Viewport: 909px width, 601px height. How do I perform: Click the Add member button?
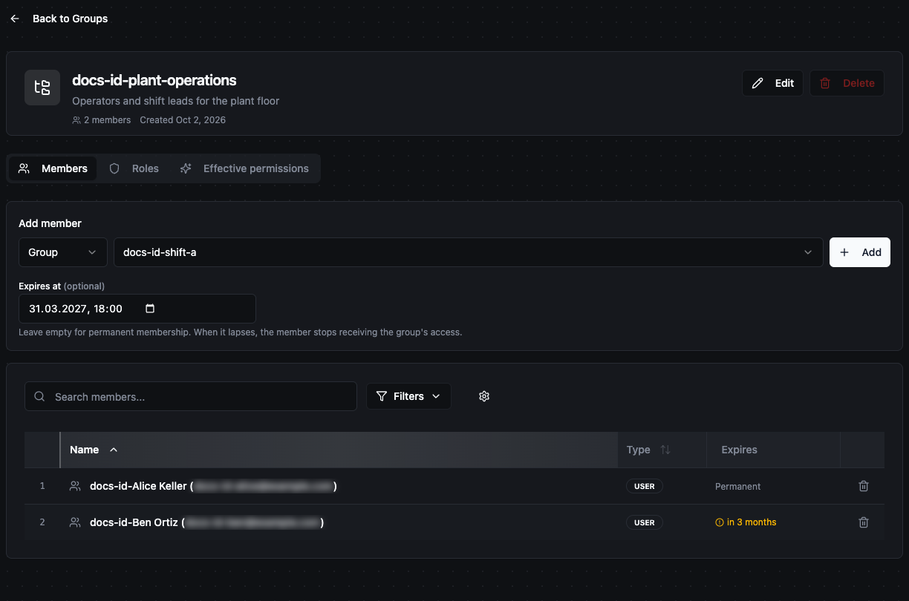860,252
